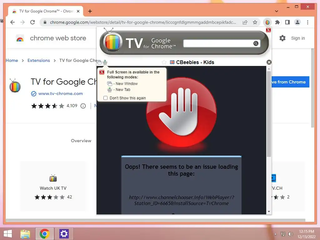
Task: Close the TV for Google Chrome tab
Action: [x=78, y=11]
